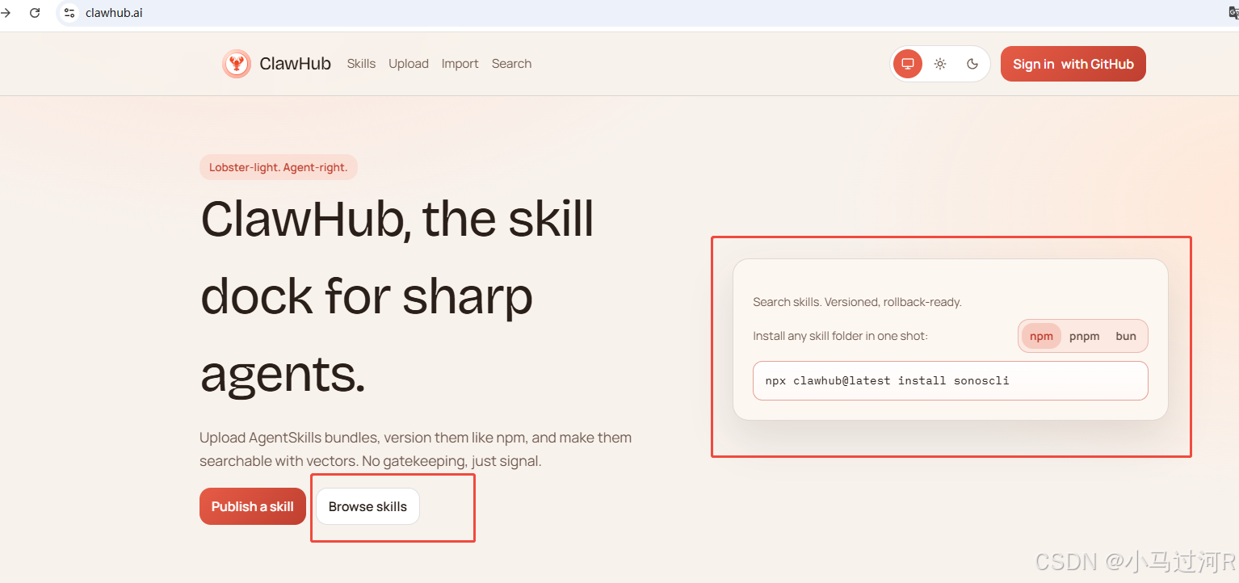Click the npx clawhub install command box
Viewport: 1239px width, 583px height.
tap(950, 380)
